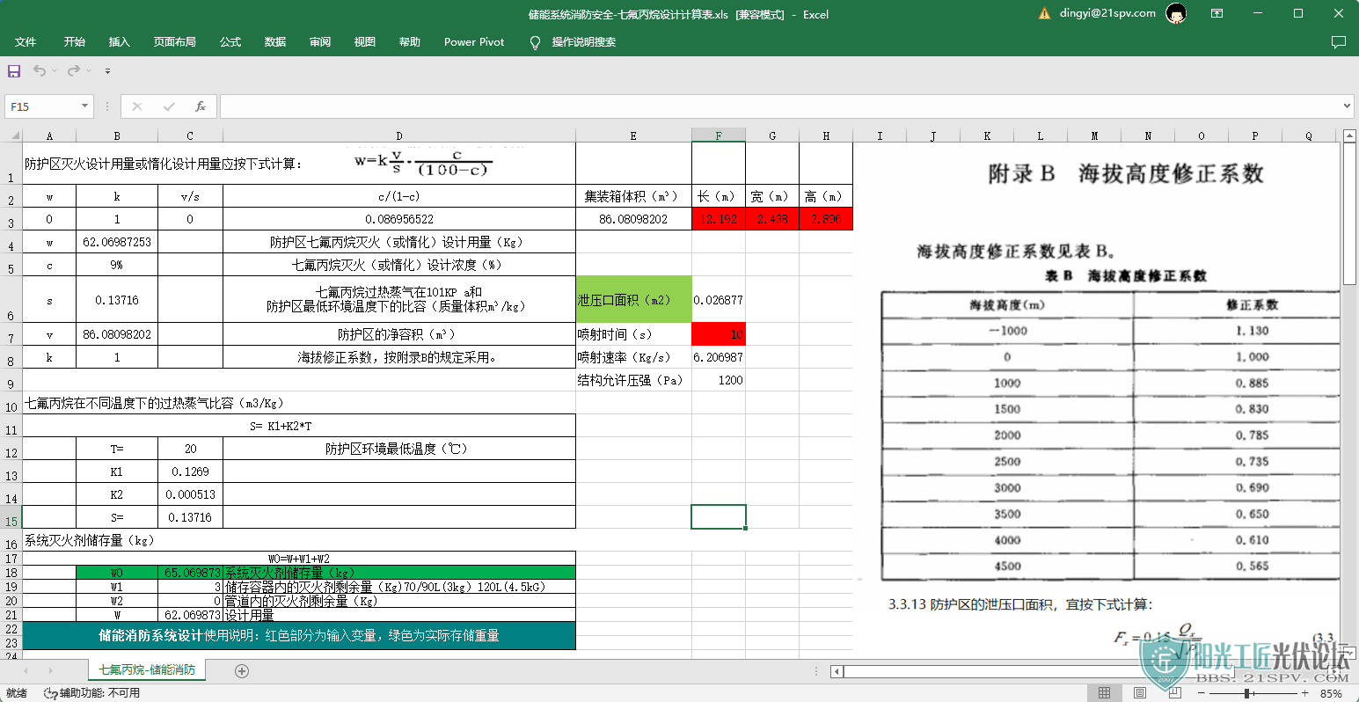The width and height of the screenshot is (1359, 702).
Task: Click the lightbulb Tell Me icon
Action: tap(535, 42)
